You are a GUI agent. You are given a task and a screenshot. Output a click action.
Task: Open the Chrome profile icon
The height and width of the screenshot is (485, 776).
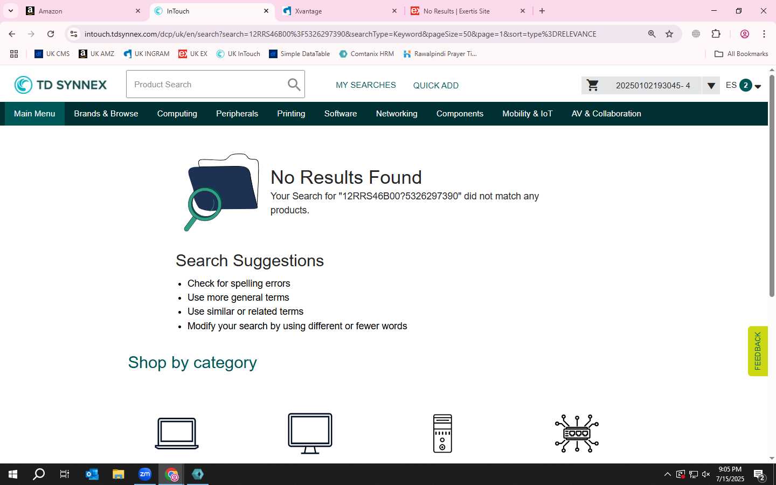point(745,34)
